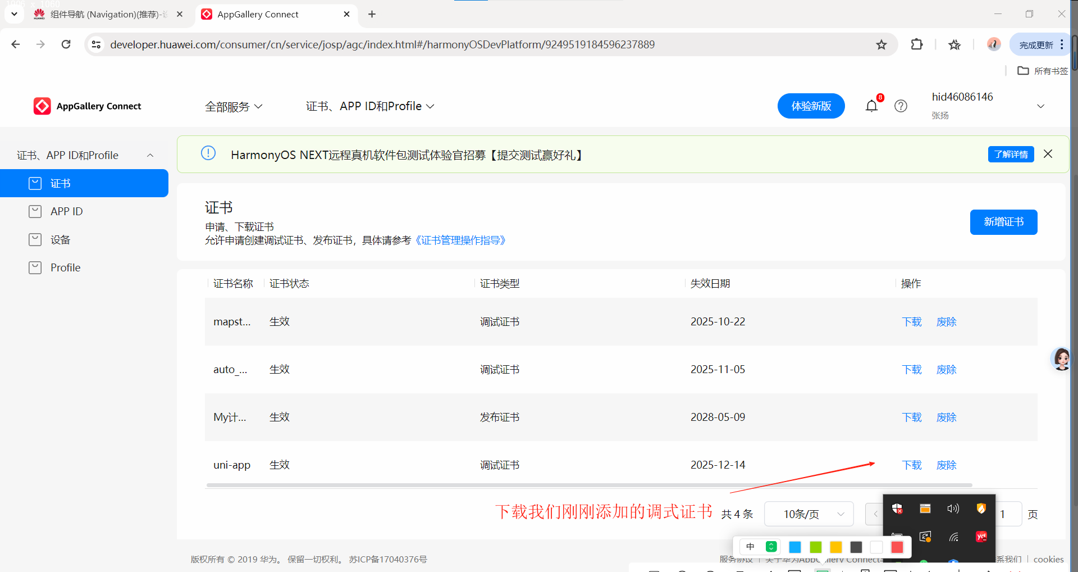Screen dimensions: 1078x572
Task: Open the tab search dropdown arrow
Action: [14, 14]
